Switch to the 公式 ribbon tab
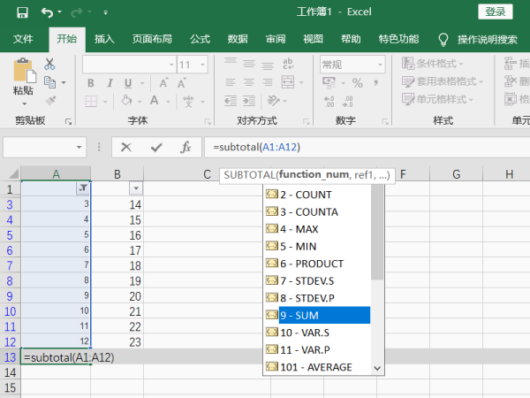 pos(200,39)
